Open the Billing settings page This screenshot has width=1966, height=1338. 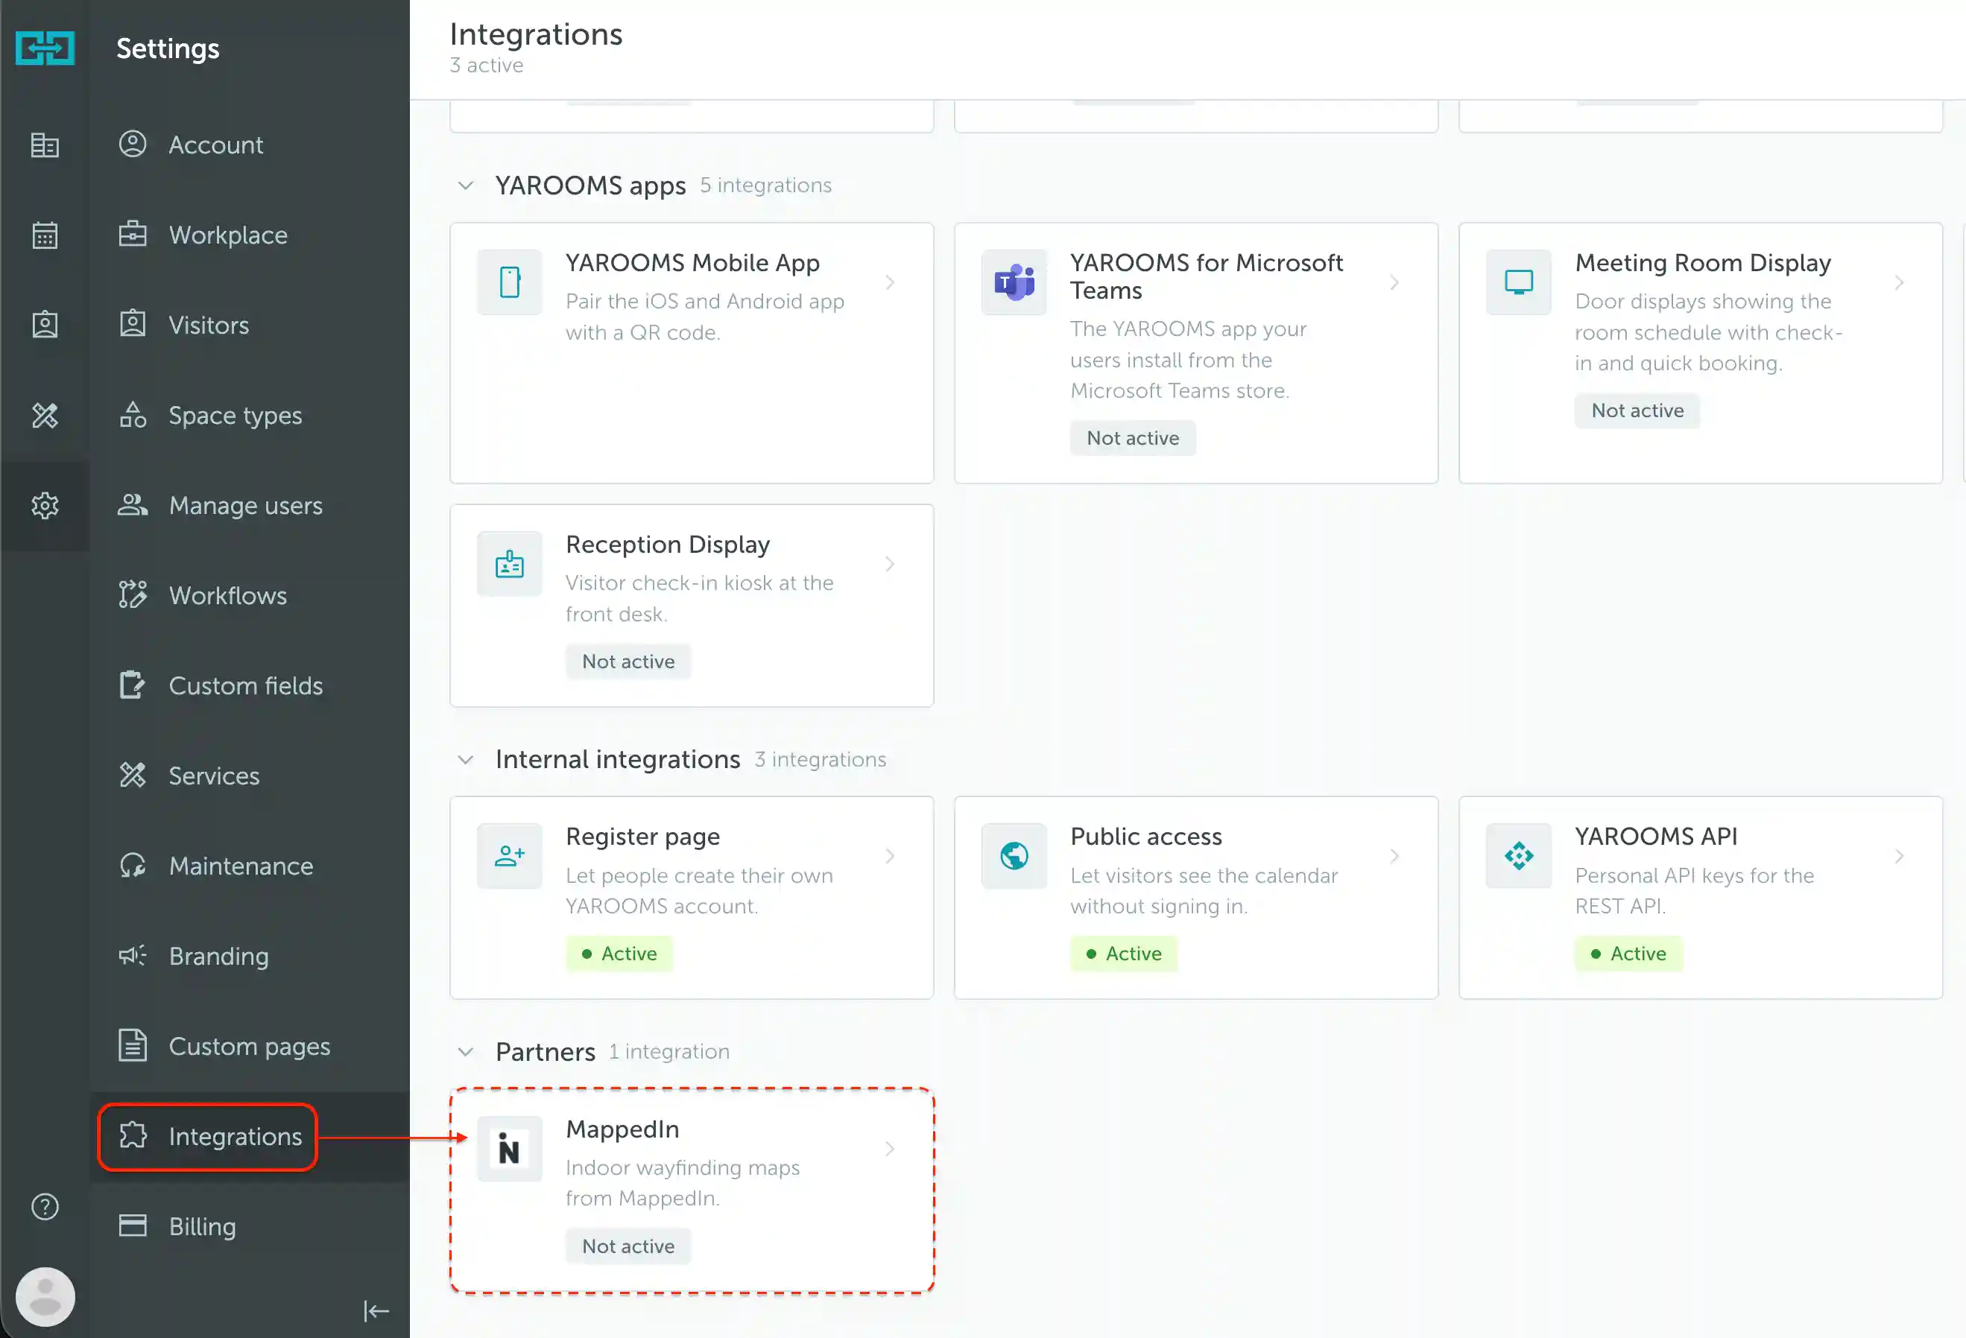pos(250,1226)
